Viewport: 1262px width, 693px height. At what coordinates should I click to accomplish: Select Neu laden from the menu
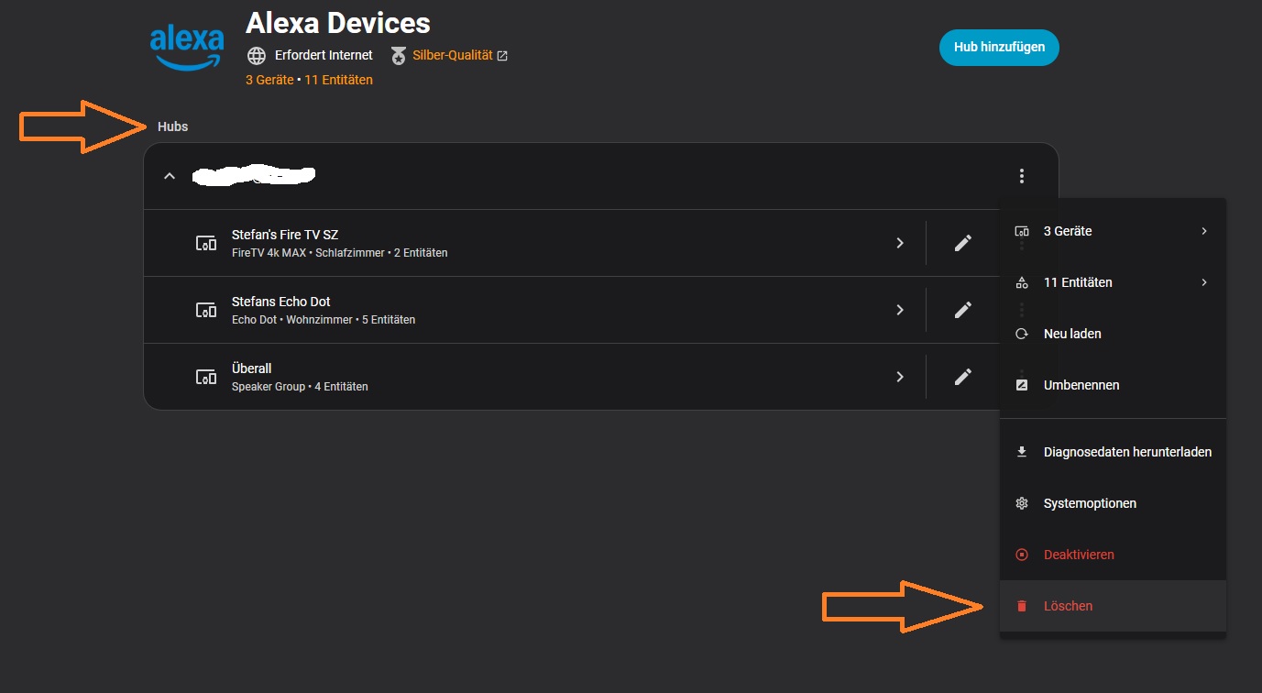[x=1072, y=334]
